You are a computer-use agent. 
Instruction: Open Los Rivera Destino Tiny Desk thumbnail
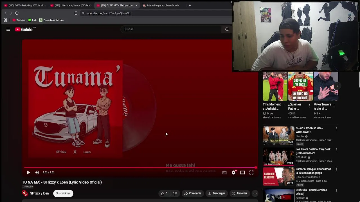click(x=278, y=156)
